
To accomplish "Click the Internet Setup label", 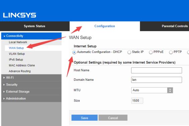I will 85,46.
